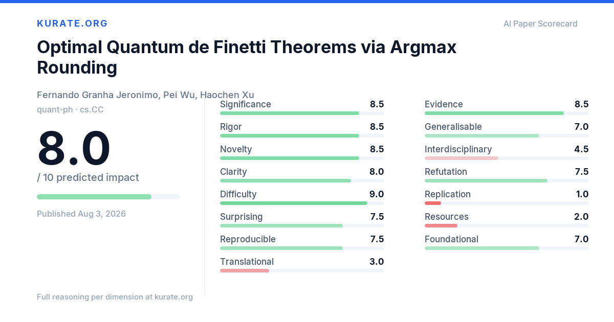Click the Novelty rating bar
Viewport: 614px width, 322px height.
(x=302, y=158)
